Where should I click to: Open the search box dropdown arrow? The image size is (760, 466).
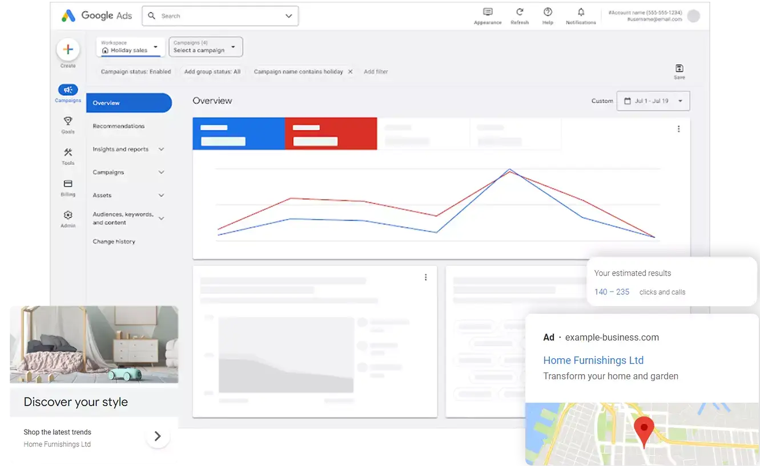289,16
